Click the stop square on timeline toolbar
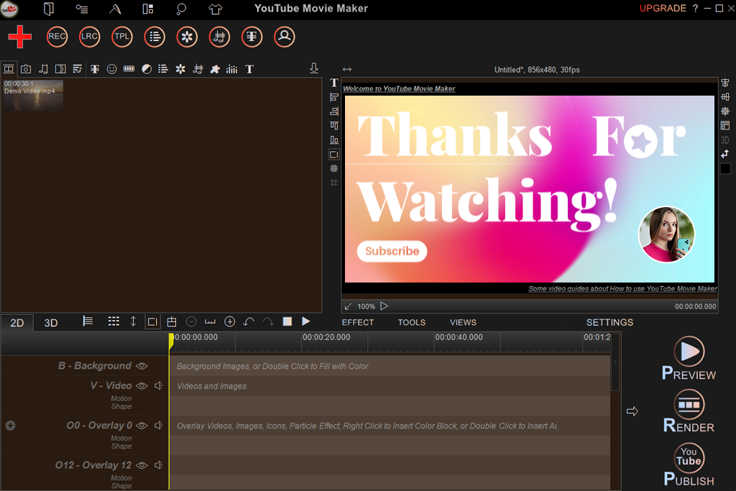Image resolution: width=736 pixels, height=491 pixels. (287, 321)
